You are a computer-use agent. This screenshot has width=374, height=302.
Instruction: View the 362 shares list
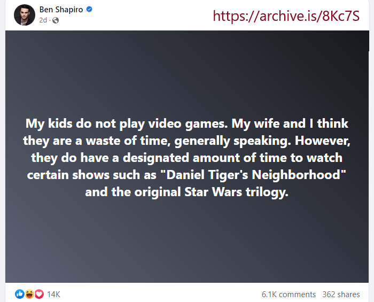[341, 295]
